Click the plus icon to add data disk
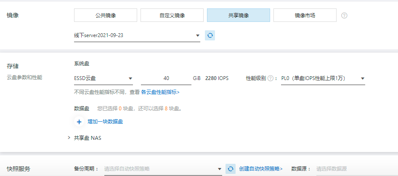Viewport: 398px width, 176px height. (79, 122)
